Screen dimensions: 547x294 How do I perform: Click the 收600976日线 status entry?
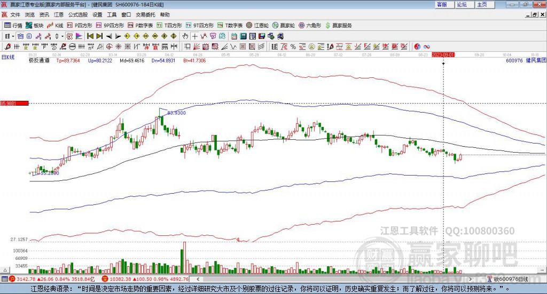point(508,279)
